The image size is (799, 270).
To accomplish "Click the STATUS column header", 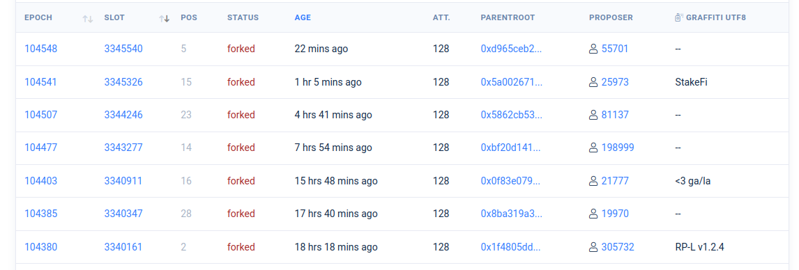I will tap(243, 18).
